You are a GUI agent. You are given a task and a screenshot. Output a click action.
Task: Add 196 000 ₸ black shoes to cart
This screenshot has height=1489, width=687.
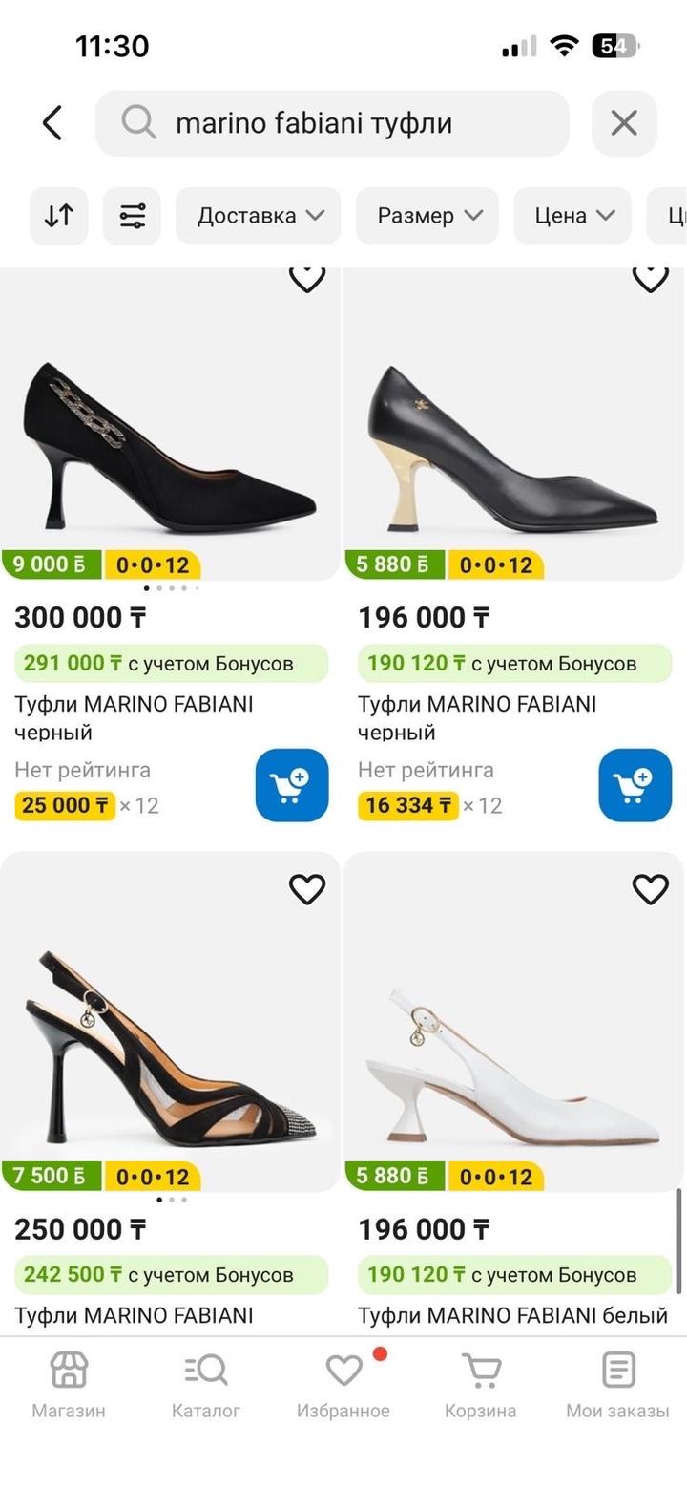click(x=635, y=785)
